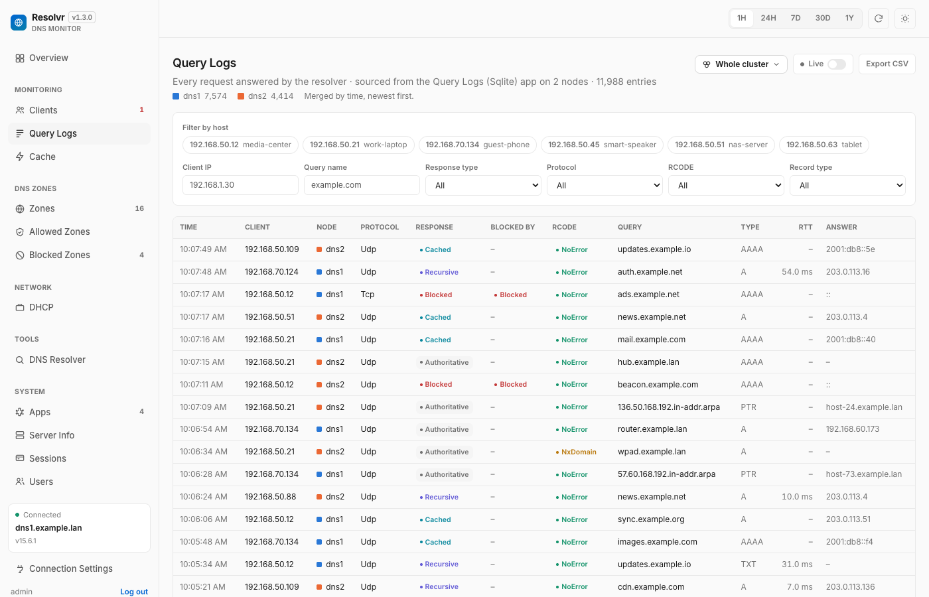Image resolution: width=929 pixels, height=597 pixels.
Task: Click the NxDomain RCODE badge
Action: tap(576, 452)
